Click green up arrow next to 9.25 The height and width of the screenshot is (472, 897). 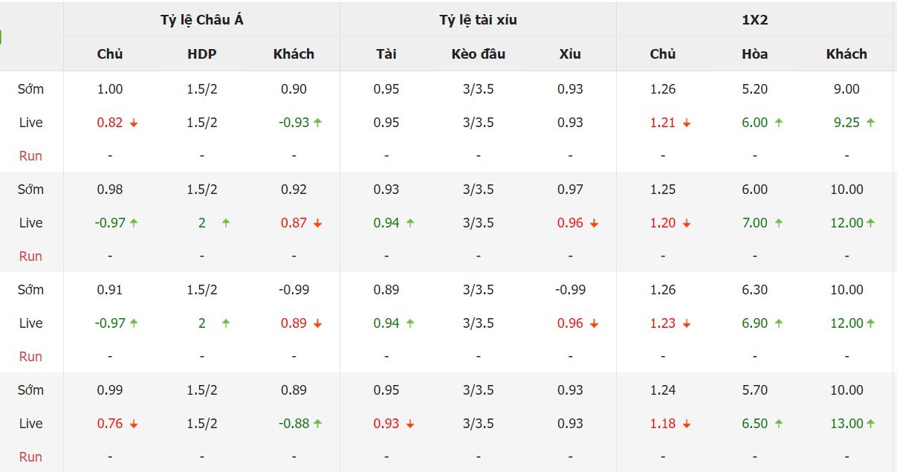pyautogui.click(x=870, y=123)
